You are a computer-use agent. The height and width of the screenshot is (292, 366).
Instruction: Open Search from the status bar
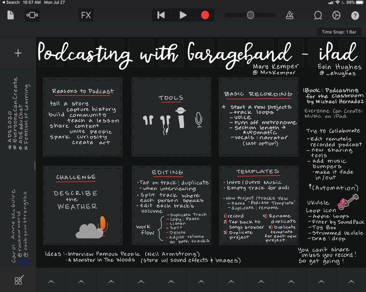[9, 2]
